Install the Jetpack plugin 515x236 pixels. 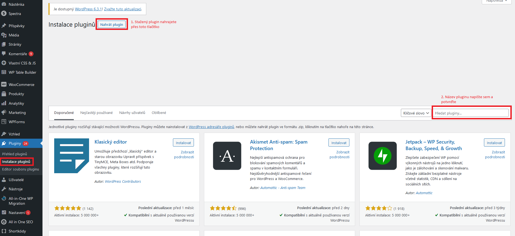pyautogui.click(x=494, y=143)
